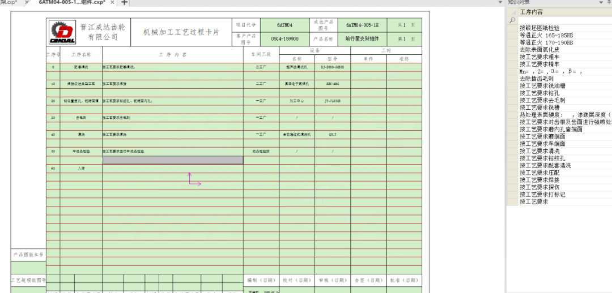
Task: Click the 入库 operation name cell
Action: pyautogui.click(x=81, y=169)
